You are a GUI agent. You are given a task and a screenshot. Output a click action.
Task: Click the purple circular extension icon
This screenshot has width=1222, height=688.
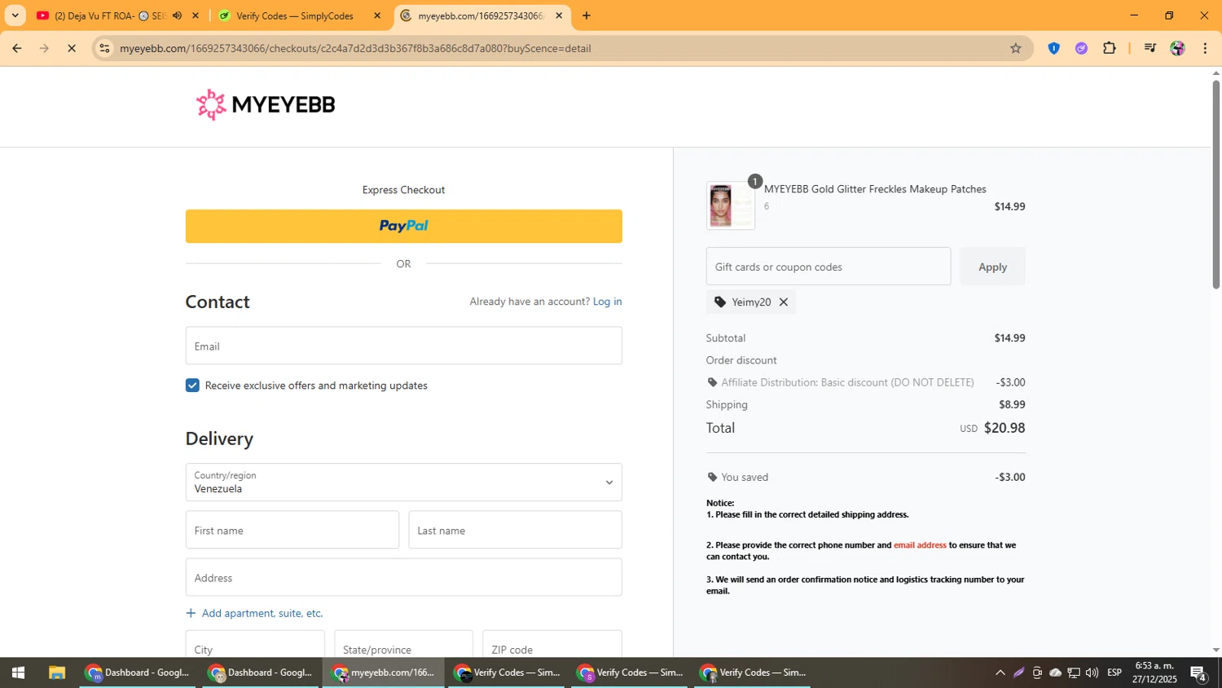click(x=1081, y=48)
